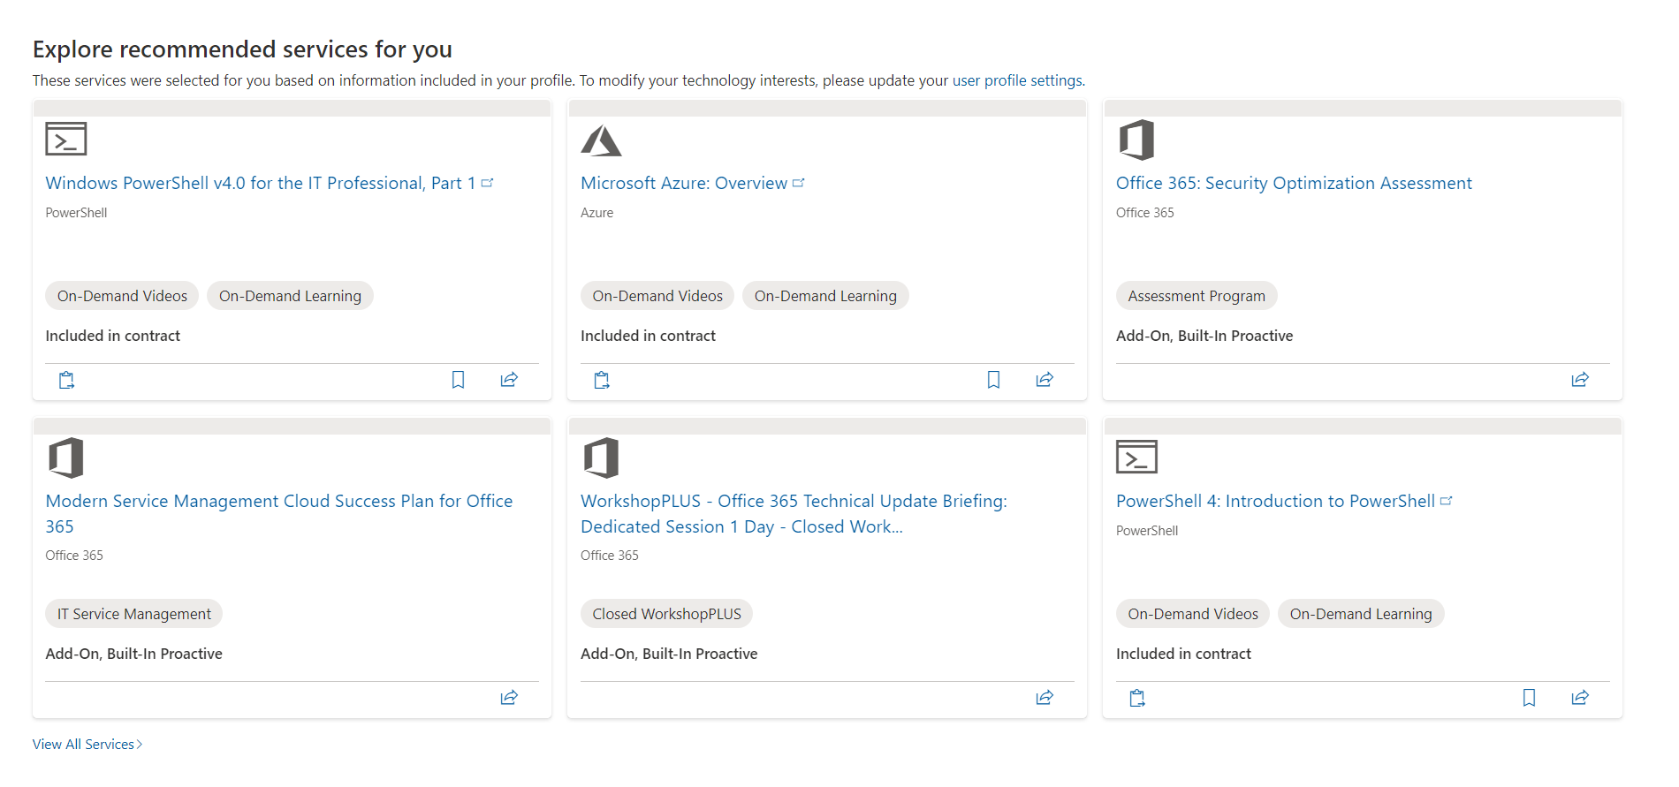
Task: Share the Office 365 Security Optimization Assessment
Action: (x=1580, y=380)
